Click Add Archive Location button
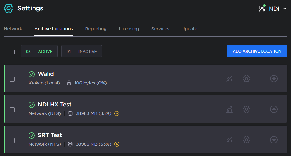This screenshot has height=156, width=291. (257, 51)
